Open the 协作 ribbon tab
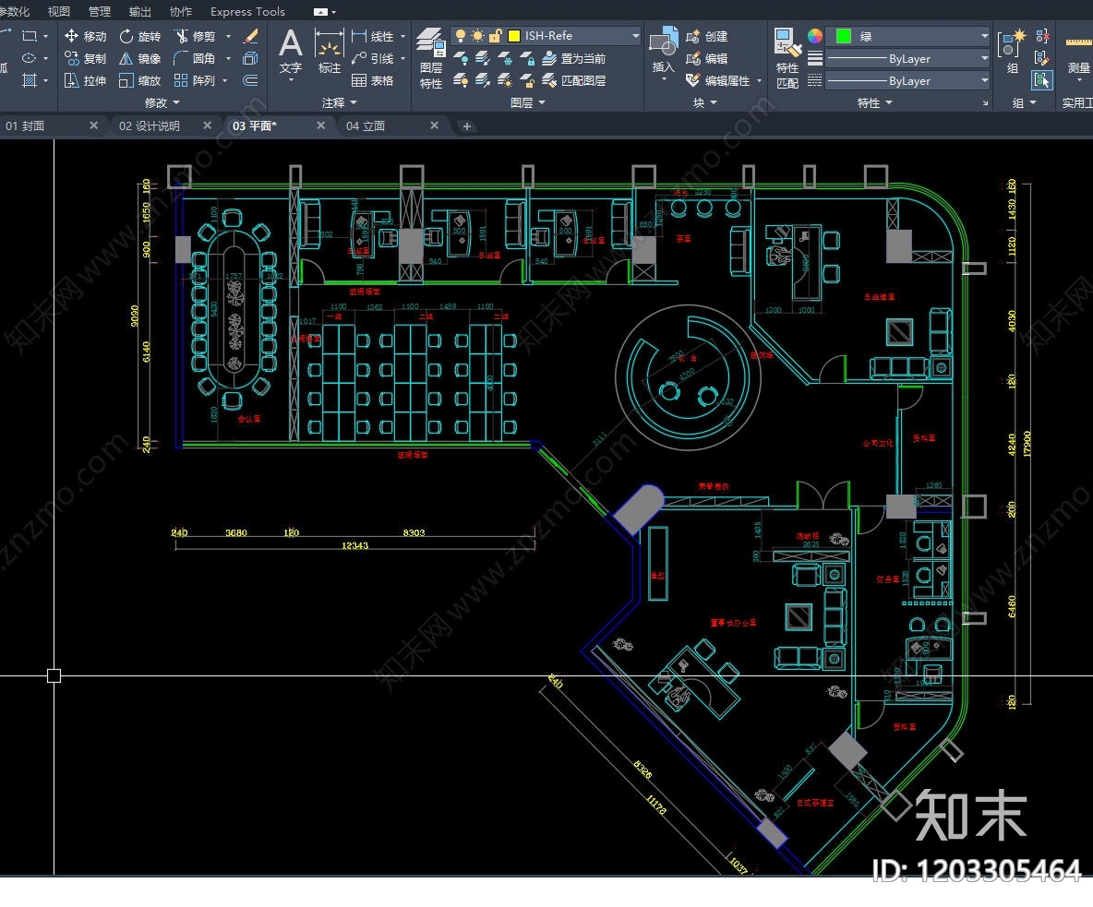Image resolution: width=1093 pixels, height=907 pixels. [x=181, y=11]
